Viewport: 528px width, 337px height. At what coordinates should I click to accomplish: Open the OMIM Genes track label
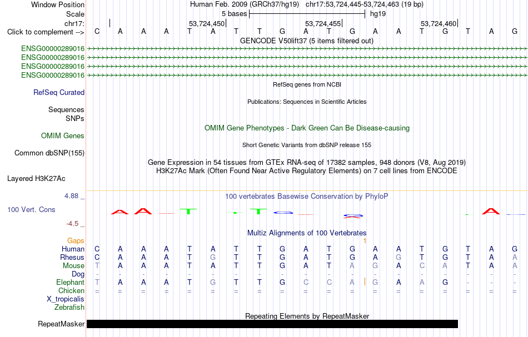(63, 136)
